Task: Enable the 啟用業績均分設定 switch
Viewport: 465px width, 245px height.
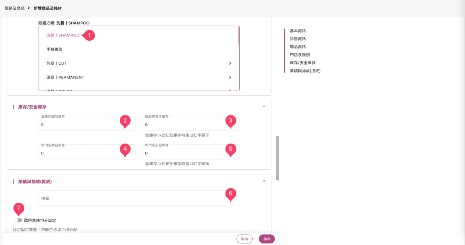Action: tap(17, 220)
